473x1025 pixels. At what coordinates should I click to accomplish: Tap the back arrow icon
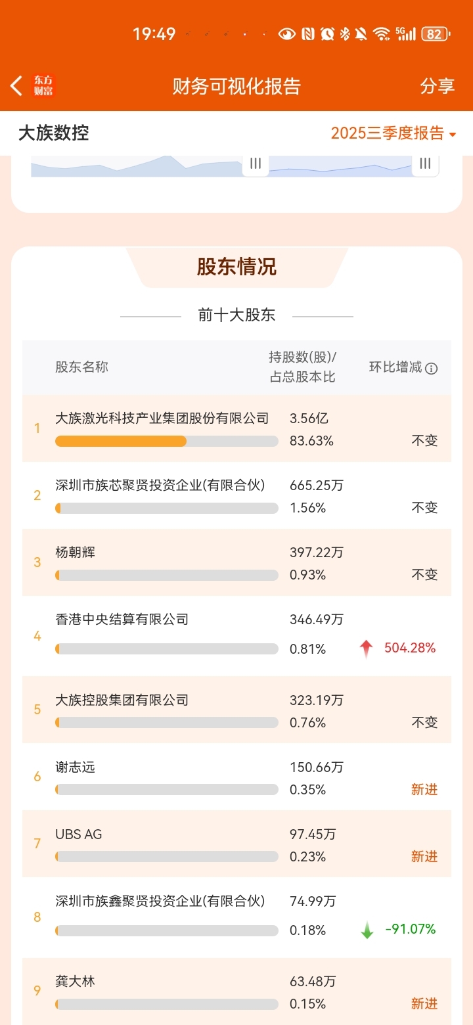pyautogui.click(x=16, y=85)
